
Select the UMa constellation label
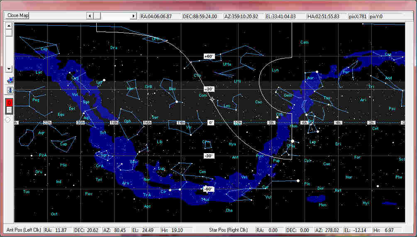click(227, 64)
